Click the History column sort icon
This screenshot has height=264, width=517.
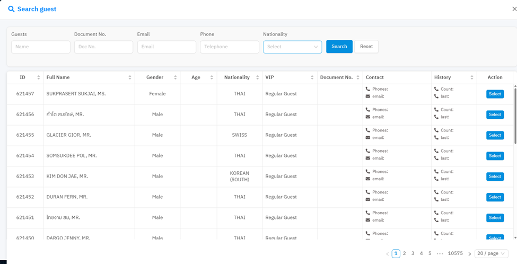click(471, 77)
